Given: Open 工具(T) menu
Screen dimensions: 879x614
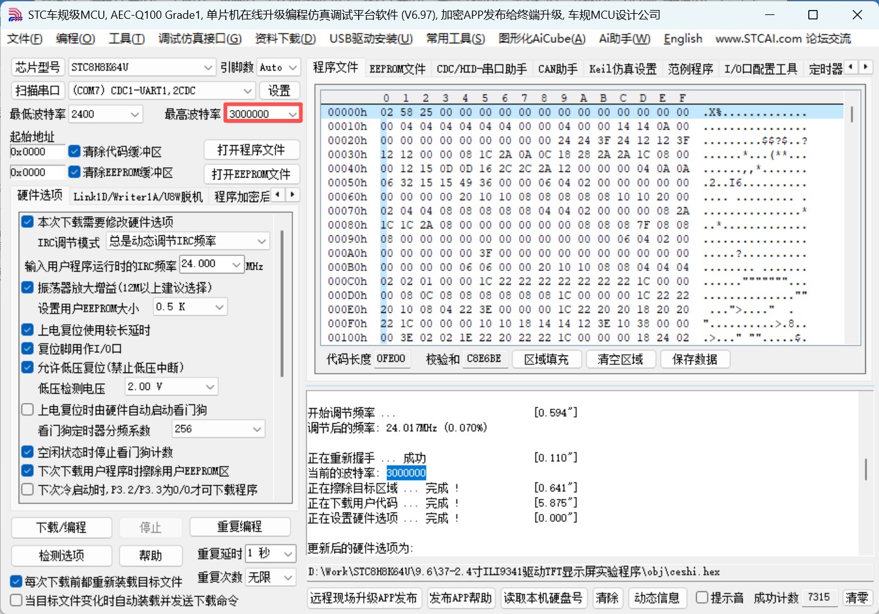Looking at the screenshot, I should pos(127,39).
